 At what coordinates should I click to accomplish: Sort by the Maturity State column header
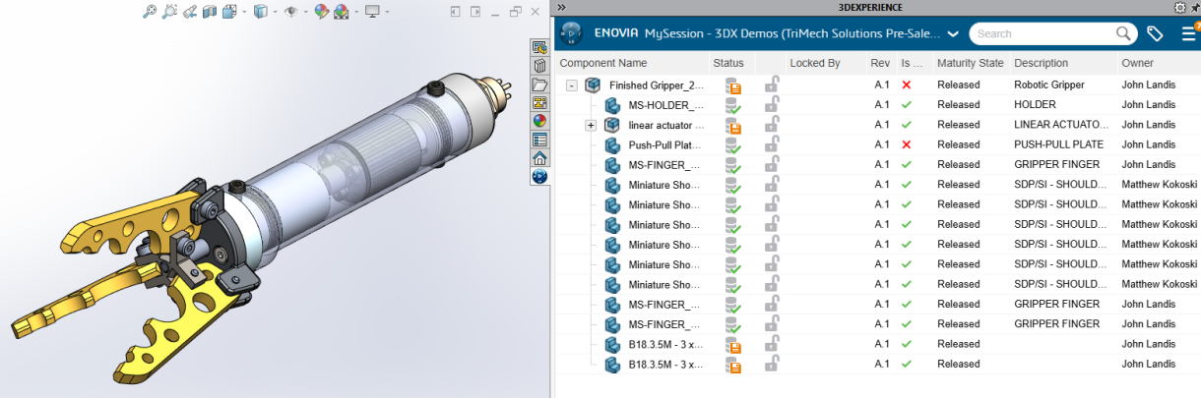point(971,63)
